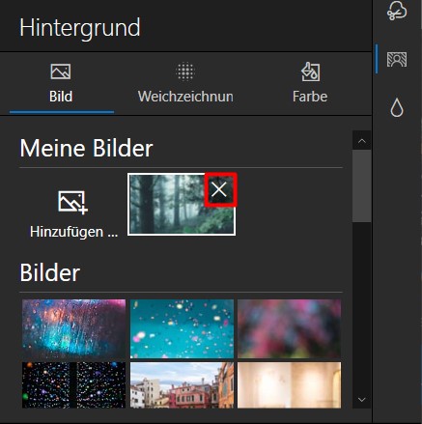Select the bright beige room thumbnail
The width and height of the screenshot is (422, 424).
[289, 385]
